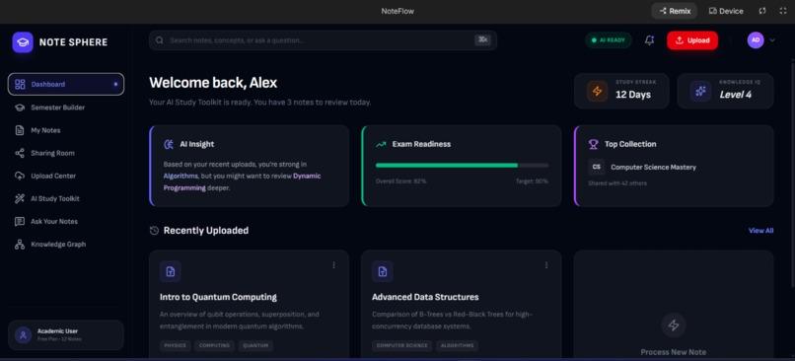Viewport: 795px width, 361px height.
Task: Click the Process New Note lightning icon
Action: point(674,325)
